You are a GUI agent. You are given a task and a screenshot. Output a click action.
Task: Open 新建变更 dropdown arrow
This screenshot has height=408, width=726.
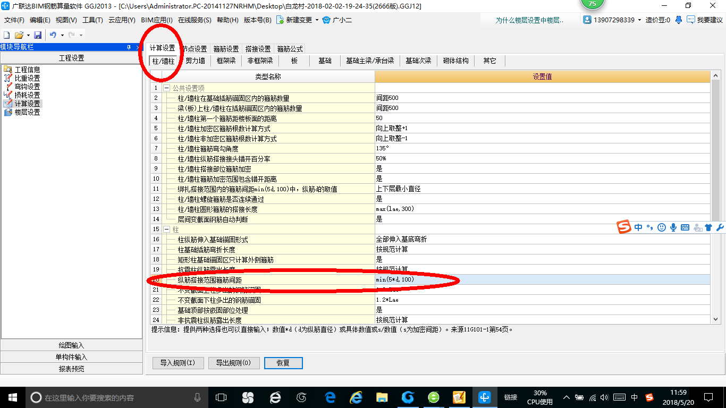pyautogui.click(x=317, y=20)
